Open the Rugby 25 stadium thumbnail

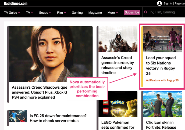click(163, 39)
